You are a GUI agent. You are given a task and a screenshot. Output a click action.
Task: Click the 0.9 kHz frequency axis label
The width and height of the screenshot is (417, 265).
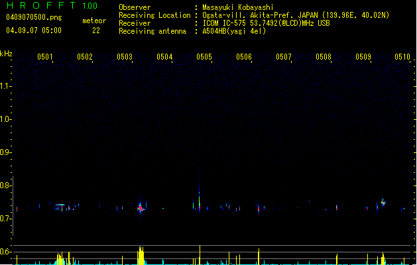click(x=5, y=152)
